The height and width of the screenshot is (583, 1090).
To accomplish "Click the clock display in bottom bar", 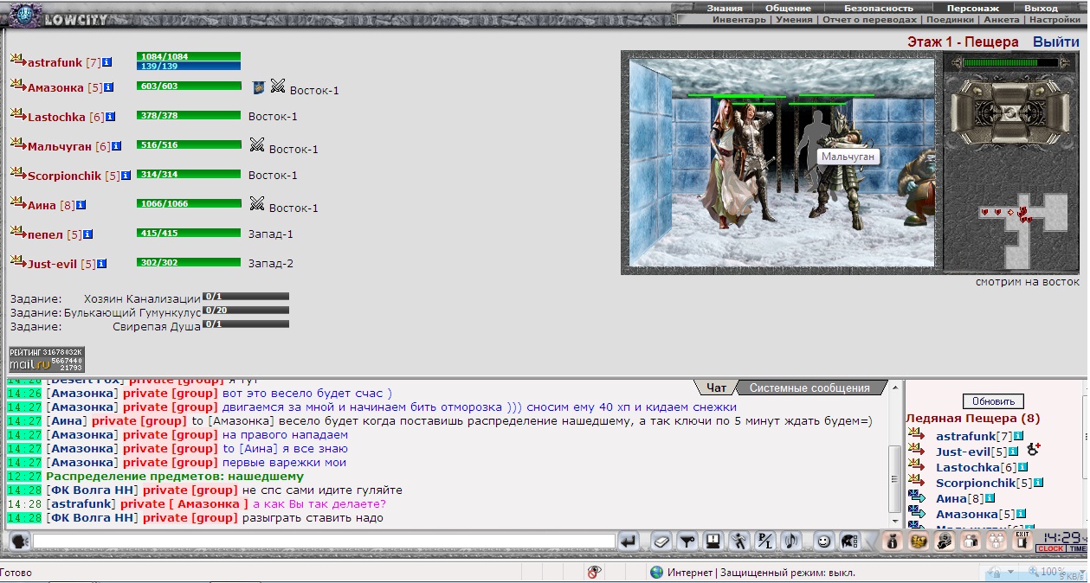I will tap(1061, 541).
